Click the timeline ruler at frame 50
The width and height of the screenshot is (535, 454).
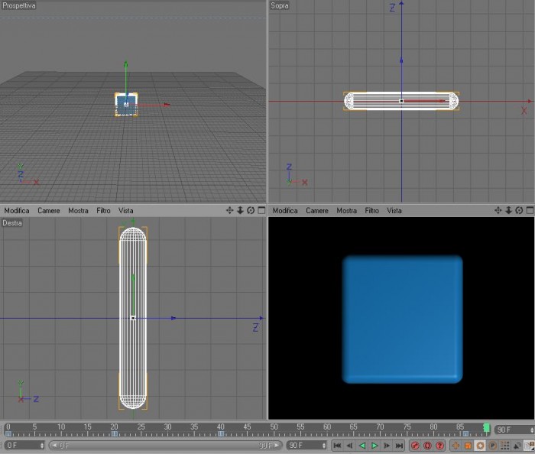pos(274,429)
